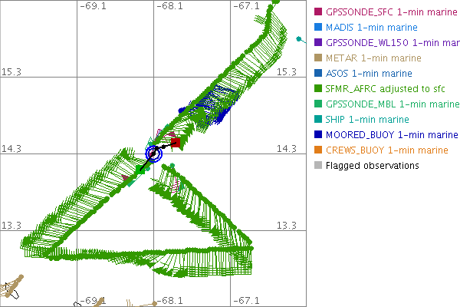The width and height of the screenshot is (460, 307).
Task: Click the teal SHIP marker at upper right
Action: tap(297, 39)
